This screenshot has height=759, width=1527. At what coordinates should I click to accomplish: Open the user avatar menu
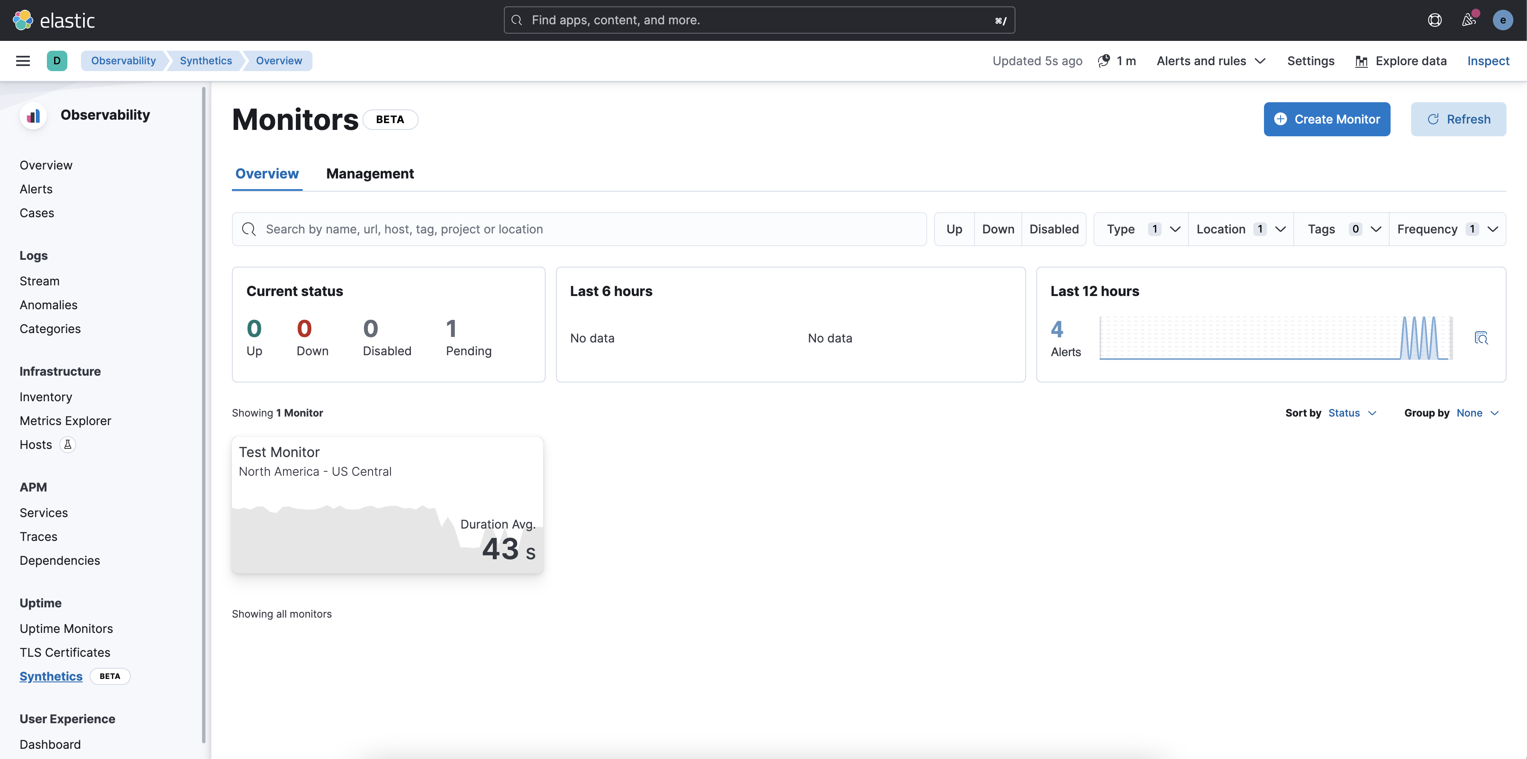1502,20
